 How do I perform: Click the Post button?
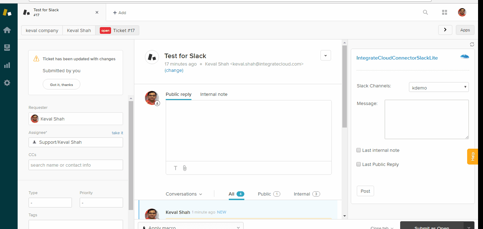pos(365,191)
